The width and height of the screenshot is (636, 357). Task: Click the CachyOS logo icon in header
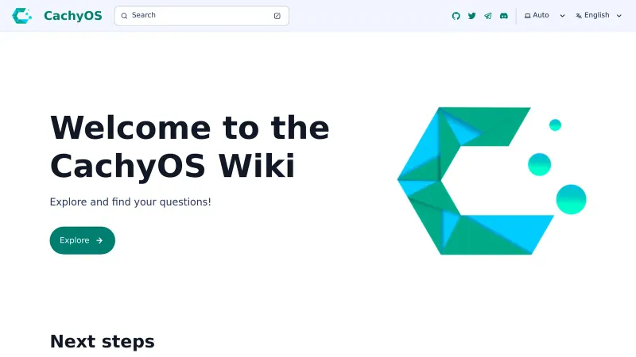pyautogui.click(x=23, y=15)
